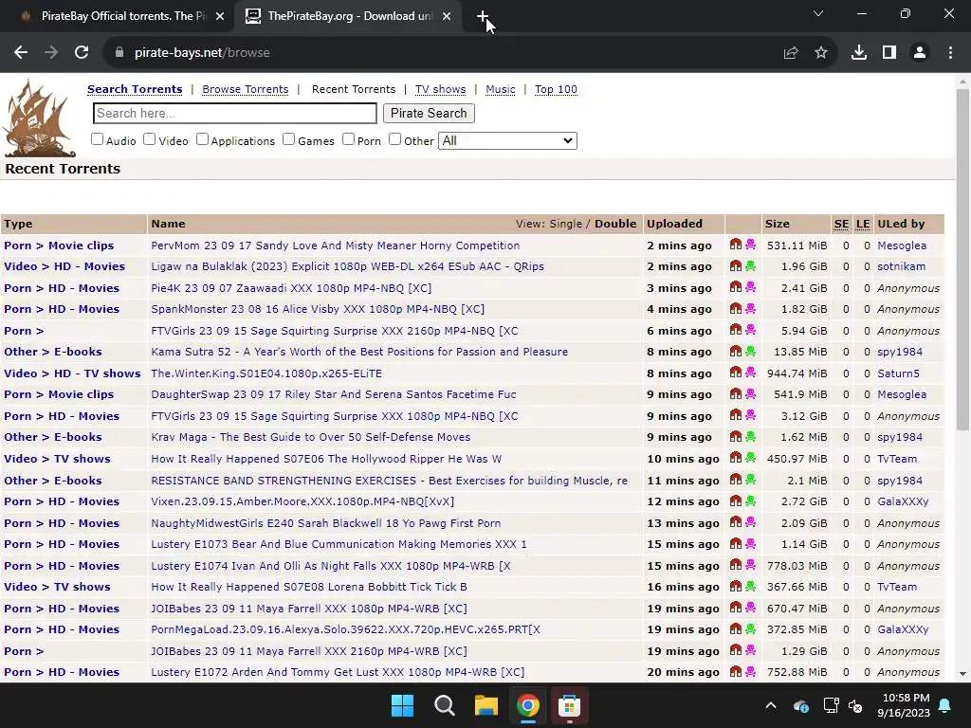Open Windows taskbar search
Viewport: 971px width, 728px height.
point(445,705)
